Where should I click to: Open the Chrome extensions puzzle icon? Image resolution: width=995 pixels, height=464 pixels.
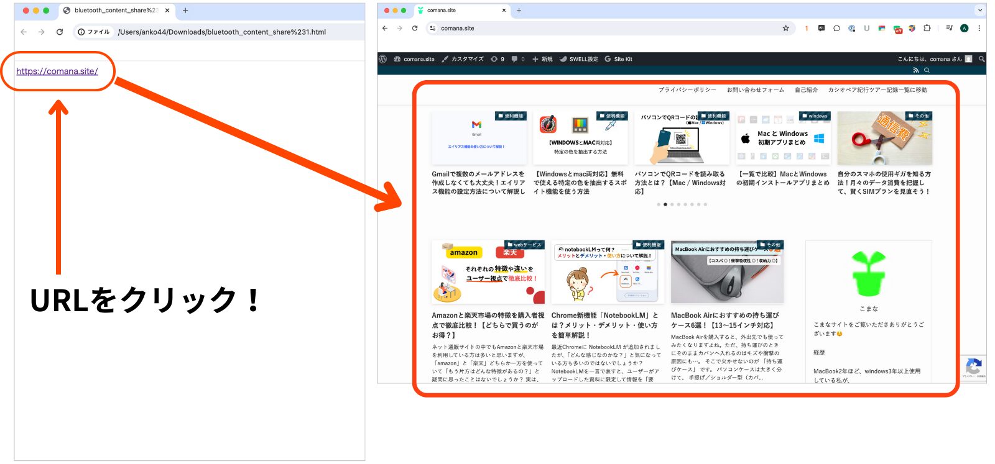coord(927,28)
